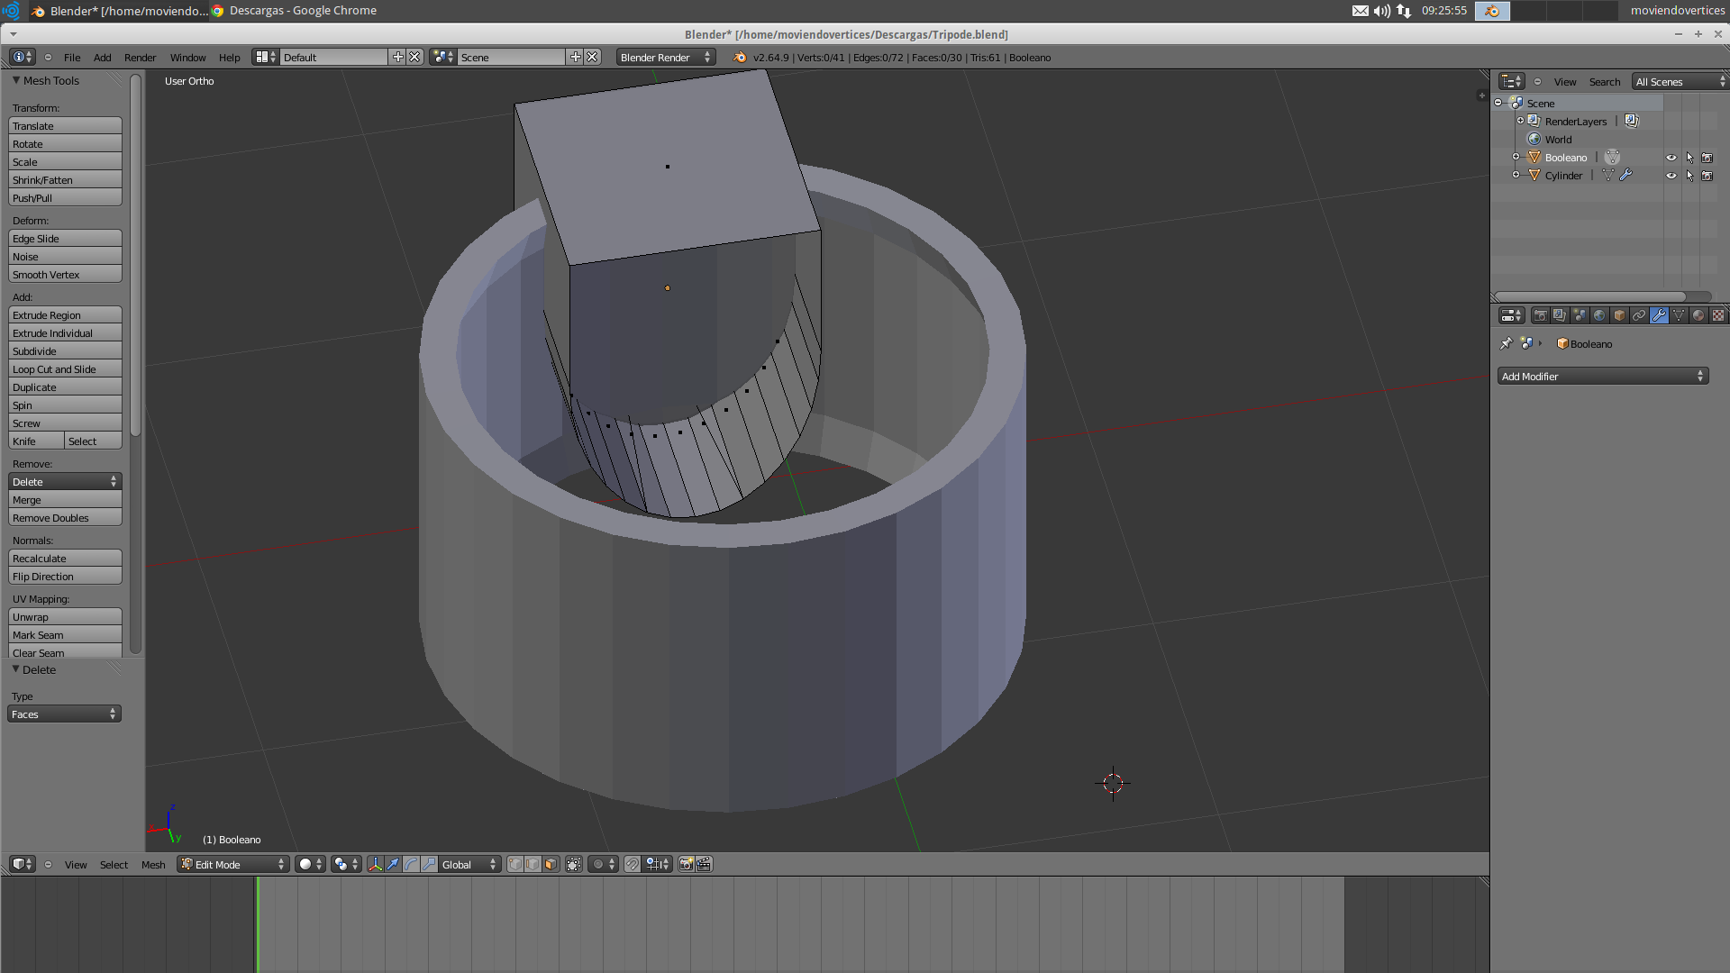Click the outliner horizontal scrollbar
The height and width of the screenshot is (973, 1730).
pyautogui.click(x=1590, y=296)
